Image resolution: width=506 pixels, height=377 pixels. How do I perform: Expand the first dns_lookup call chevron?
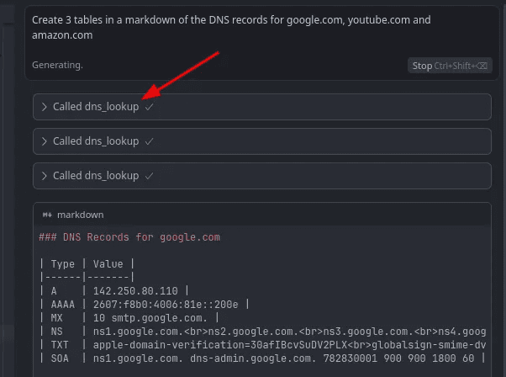pos(45,107)
